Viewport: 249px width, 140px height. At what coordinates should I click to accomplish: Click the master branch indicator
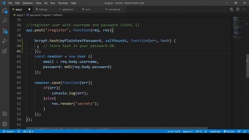(x=9, y=131)
